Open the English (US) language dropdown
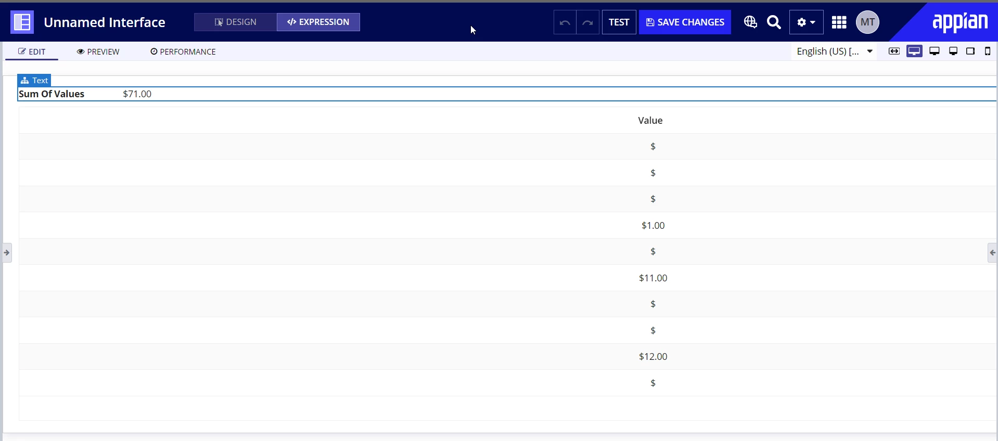Image resolution: width=998 pixels, height=441 pixels. tap(834, 51)
